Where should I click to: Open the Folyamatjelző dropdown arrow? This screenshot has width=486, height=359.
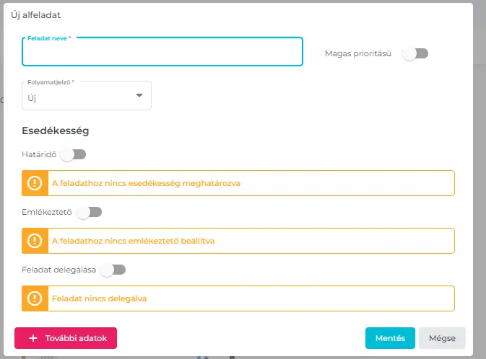point(139,97)
